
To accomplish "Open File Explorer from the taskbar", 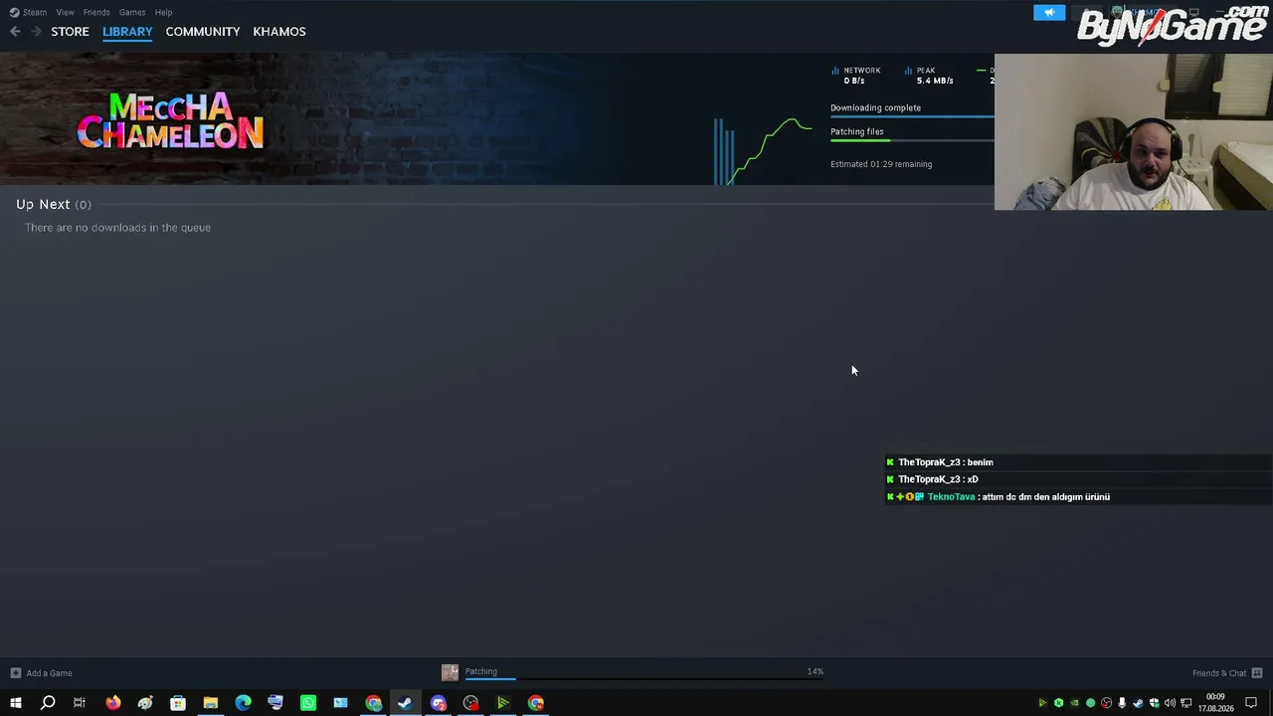I will 211,703.
